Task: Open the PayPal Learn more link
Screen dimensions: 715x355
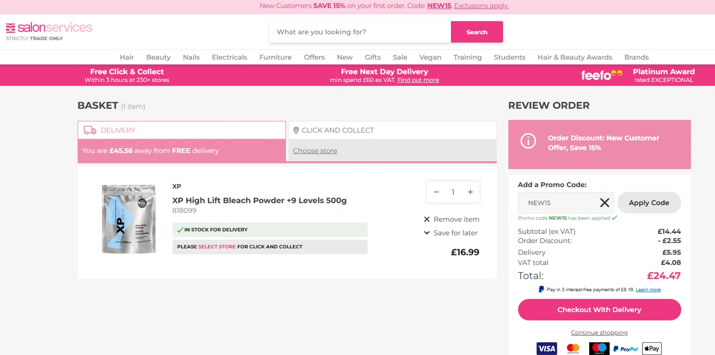Action: click(648, 290)
